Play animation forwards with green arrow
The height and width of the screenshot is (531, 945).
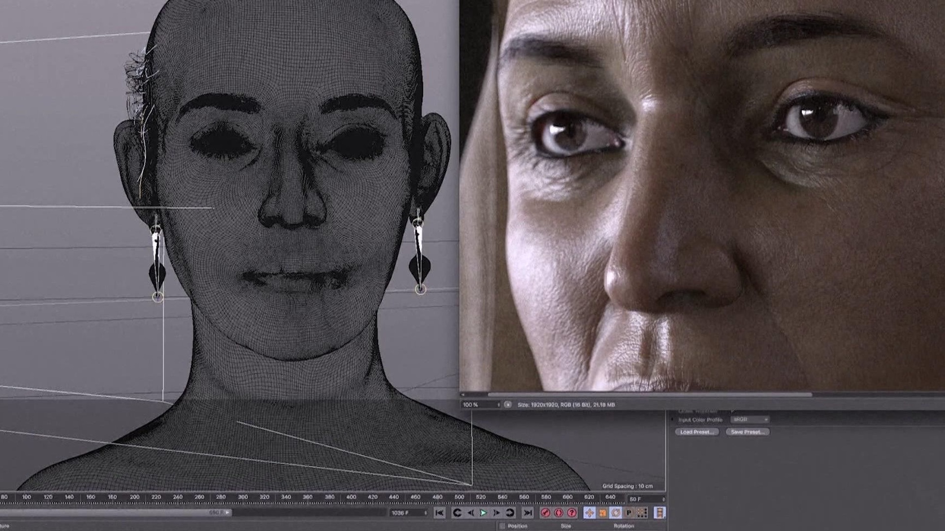pos(483,513)
